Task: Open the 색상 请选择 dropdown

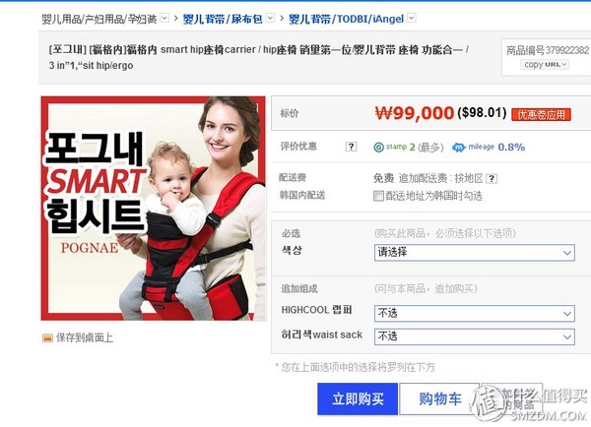Action: point(475,252)
